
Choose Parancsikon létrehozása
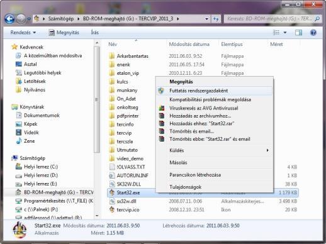[215, 175]
